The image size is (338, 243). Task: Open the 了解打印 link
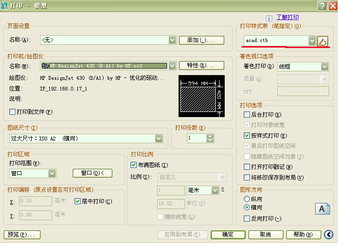(288, 17)
